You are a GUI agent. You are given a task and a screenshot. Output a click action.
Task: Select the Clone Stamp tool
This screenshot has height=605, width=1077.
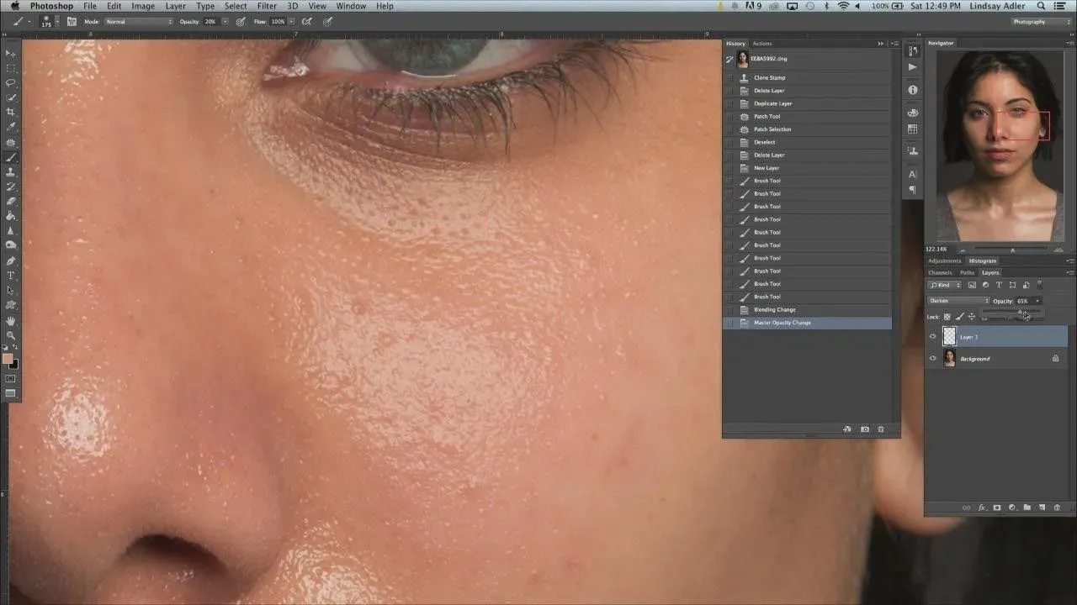tap(11, 171)
